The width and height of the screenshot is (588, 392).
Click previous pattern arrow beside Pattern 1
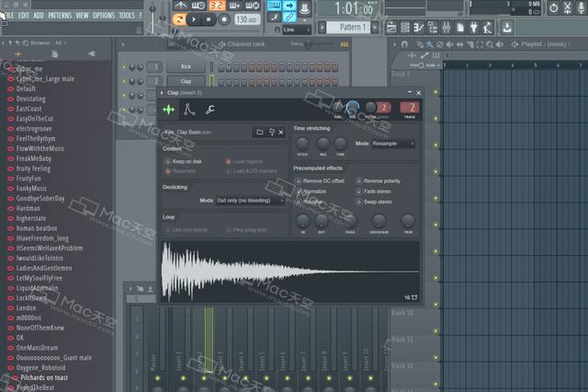point(322,27)
